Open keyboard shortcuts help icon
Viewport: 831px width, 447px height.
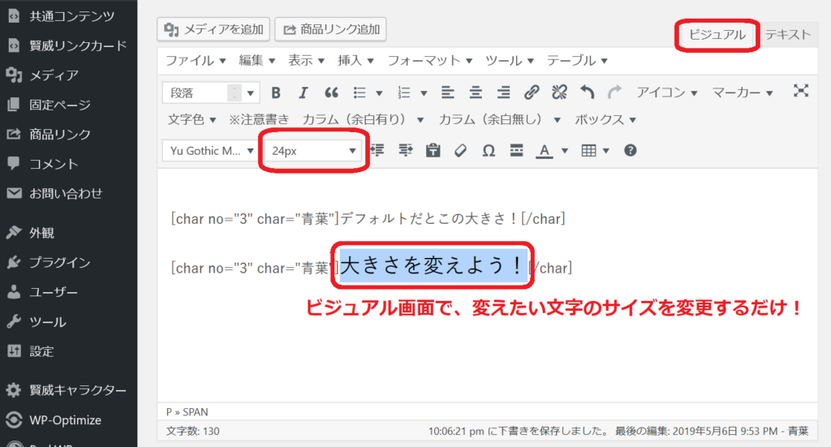(x=630, y=150)
